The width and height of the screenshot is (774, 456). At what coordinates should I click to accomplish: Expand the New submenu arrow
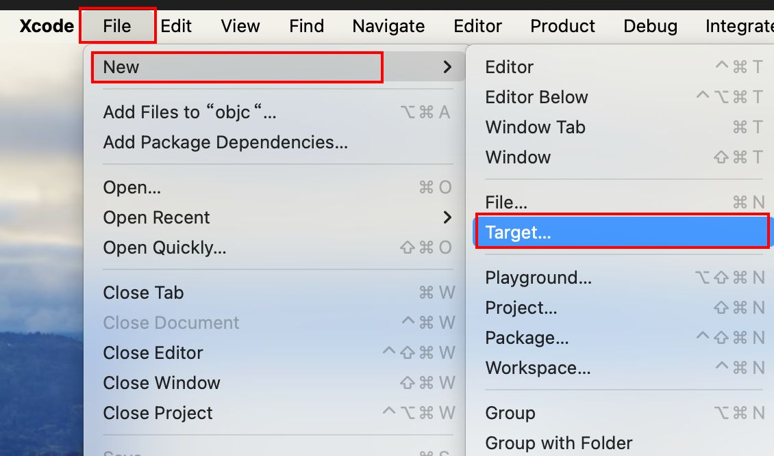click(x=447, y=67)
